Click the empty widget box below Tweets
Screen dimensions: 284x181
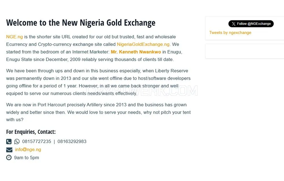pyautogui.click(x=245, y=51)
